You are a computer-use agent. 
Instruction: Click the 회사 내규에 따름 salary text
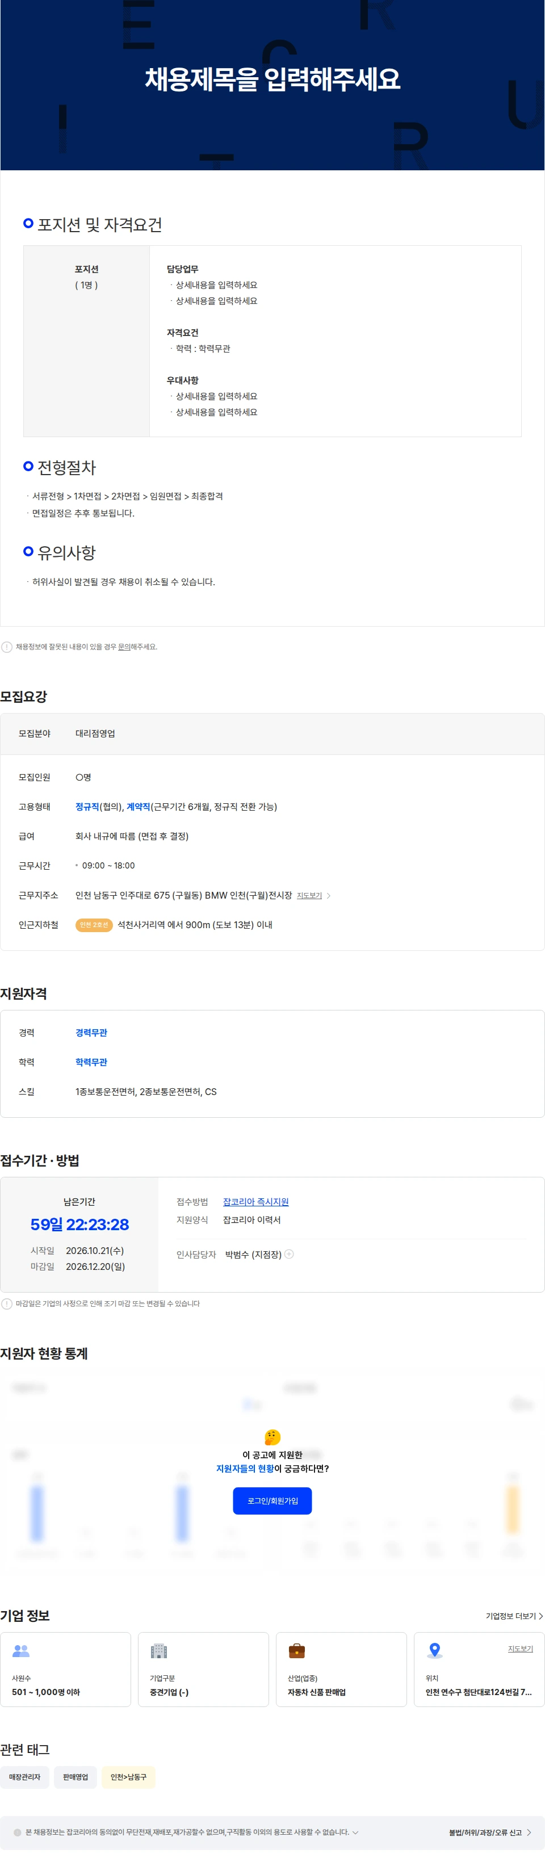pos(132,836)
